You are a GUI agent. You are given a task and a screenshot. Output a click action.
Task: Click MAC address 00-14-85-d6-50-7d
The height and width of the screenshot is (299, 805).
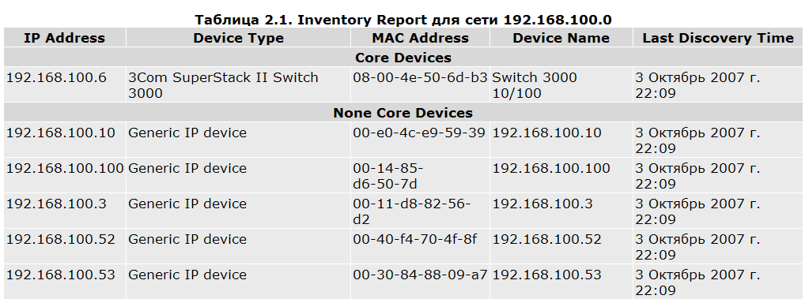pos(388,176)
